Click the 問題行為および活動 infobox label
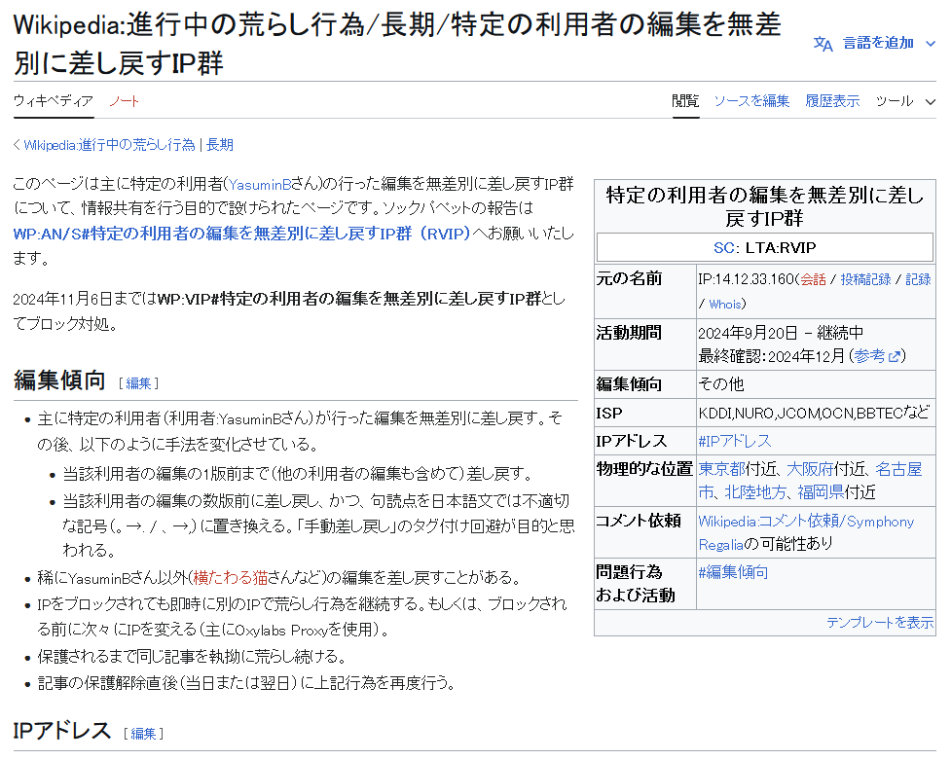 click(636, 584)
